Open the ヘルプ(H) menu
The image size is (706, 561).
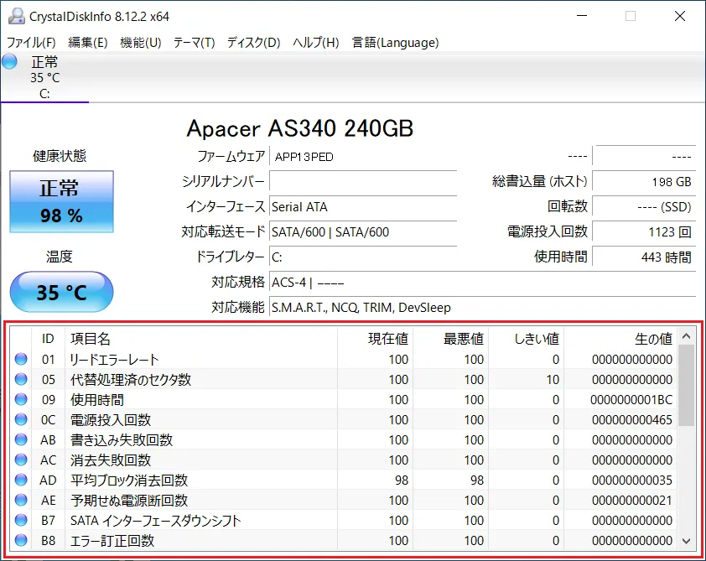coord(315,42)
